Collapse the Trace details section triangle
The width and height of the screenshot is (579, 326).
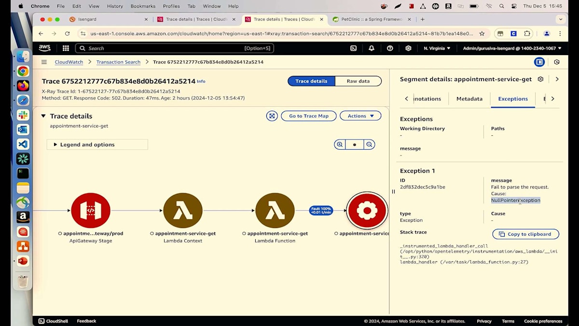(x=43, y=116)
